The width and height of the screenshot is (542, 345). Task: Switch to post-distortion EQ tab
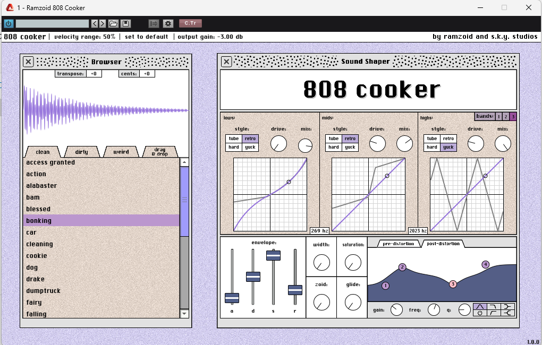click(x=443, y=244)
